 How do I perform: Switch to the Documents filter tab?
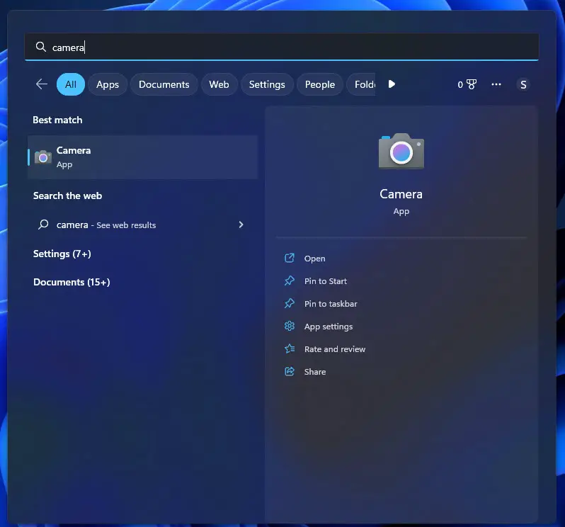pos(164,84)
